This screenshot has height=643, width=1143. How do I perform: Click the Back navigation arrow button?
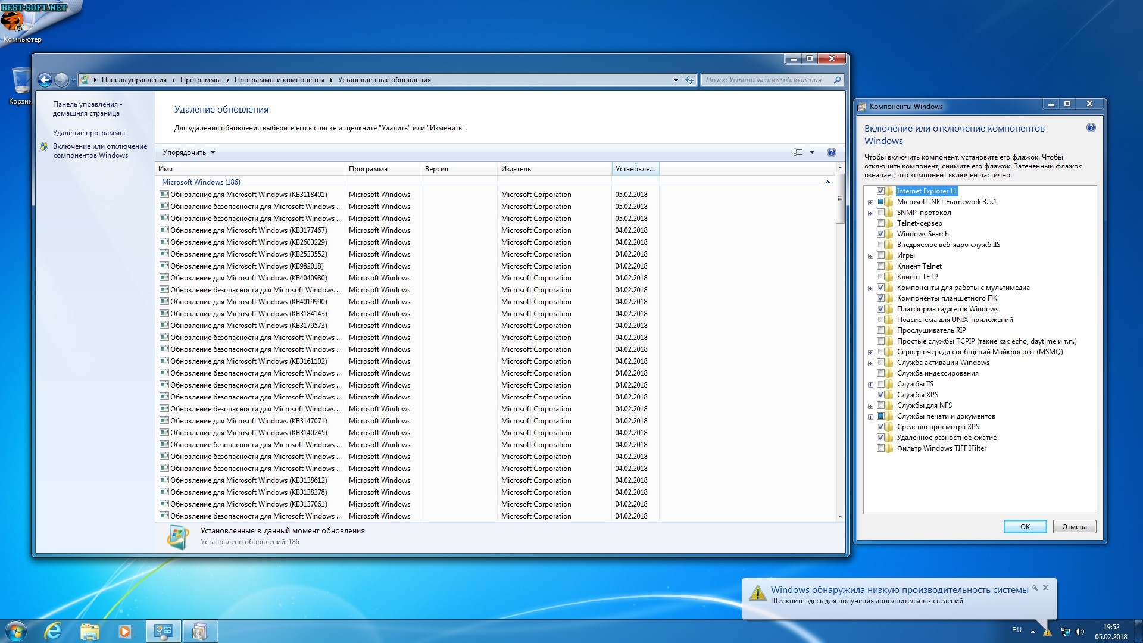pyautogui.click(x=45, y=80)
